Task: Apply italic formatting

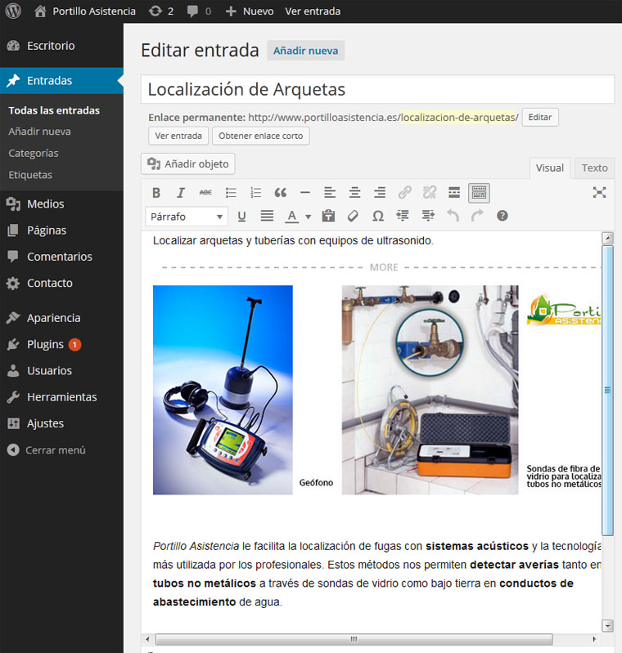Action: point(181,193)
